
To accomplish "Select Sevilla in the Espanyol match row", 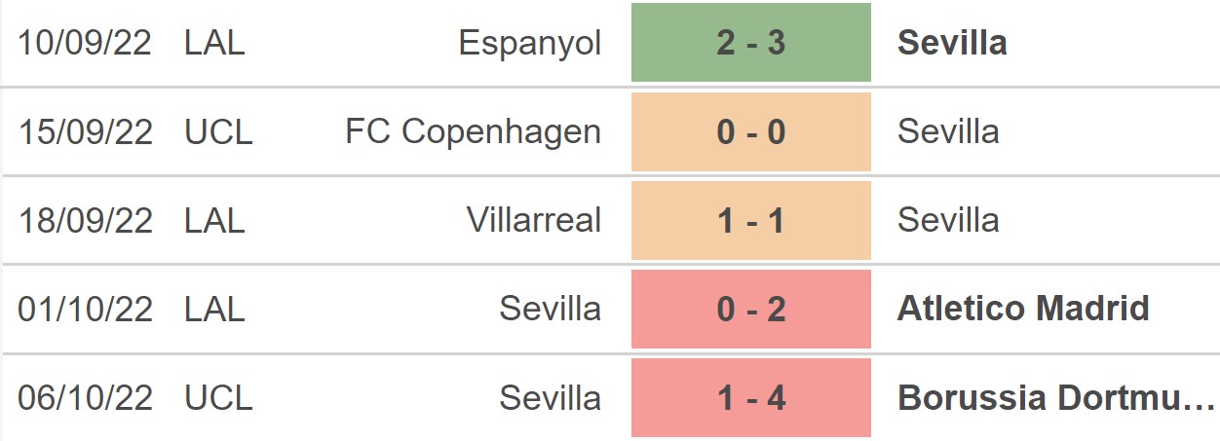I will 952,43.
